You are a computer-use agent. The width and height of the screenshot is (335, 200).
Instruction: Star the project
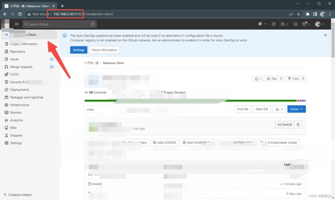pos(272,79)
